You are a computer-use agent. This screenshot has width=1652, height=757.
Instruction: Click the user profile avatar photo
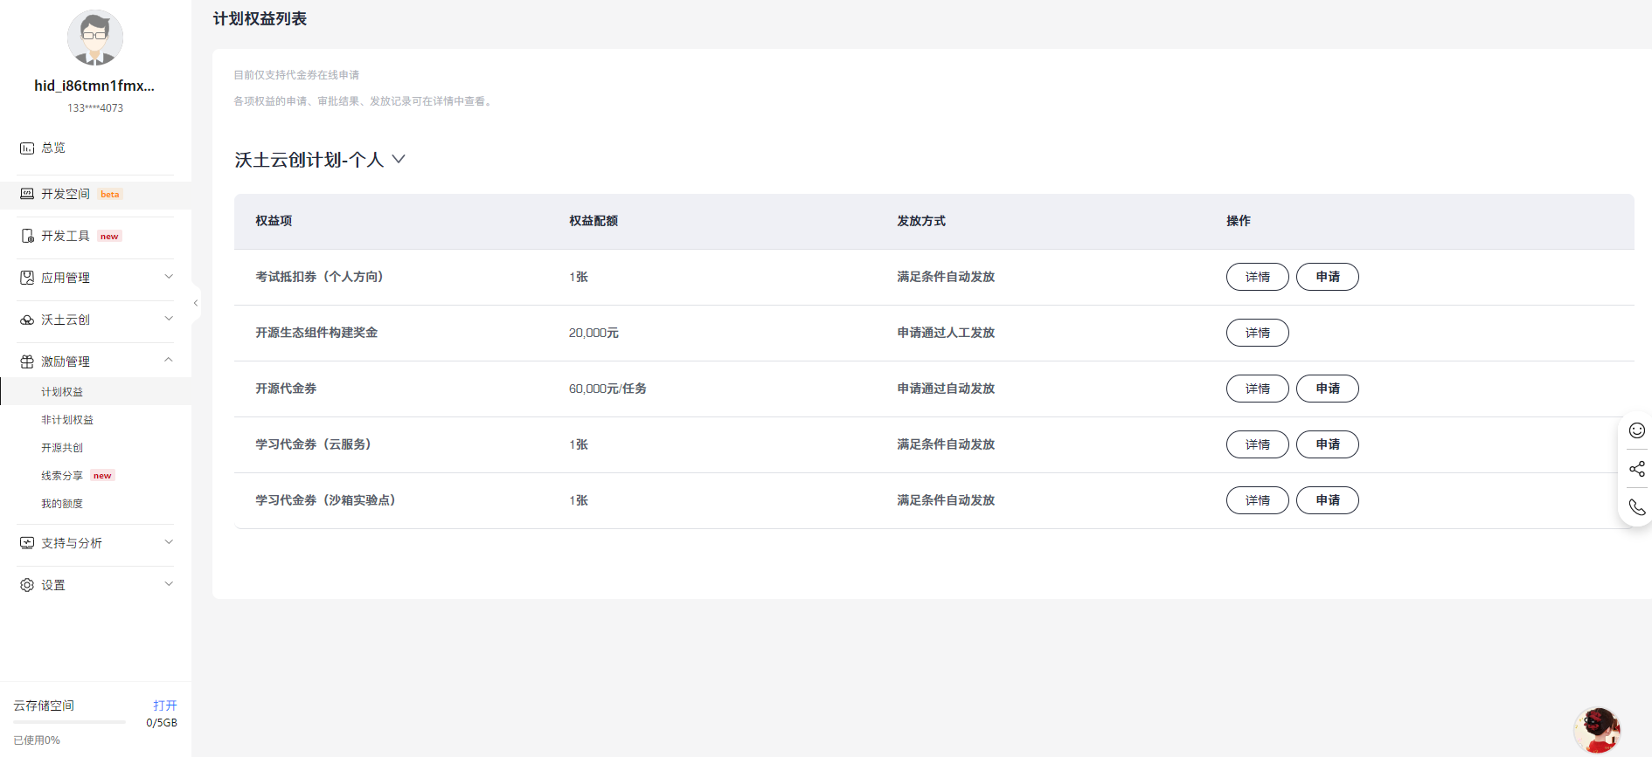[95, 38]
